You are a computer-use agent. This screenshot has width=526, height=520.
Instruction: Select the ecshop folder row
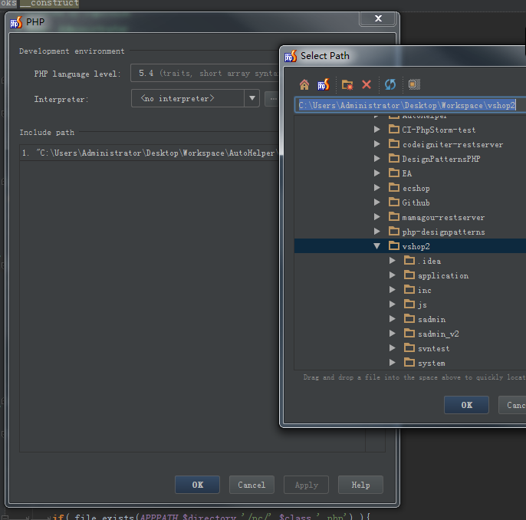[x=410, y=188]
